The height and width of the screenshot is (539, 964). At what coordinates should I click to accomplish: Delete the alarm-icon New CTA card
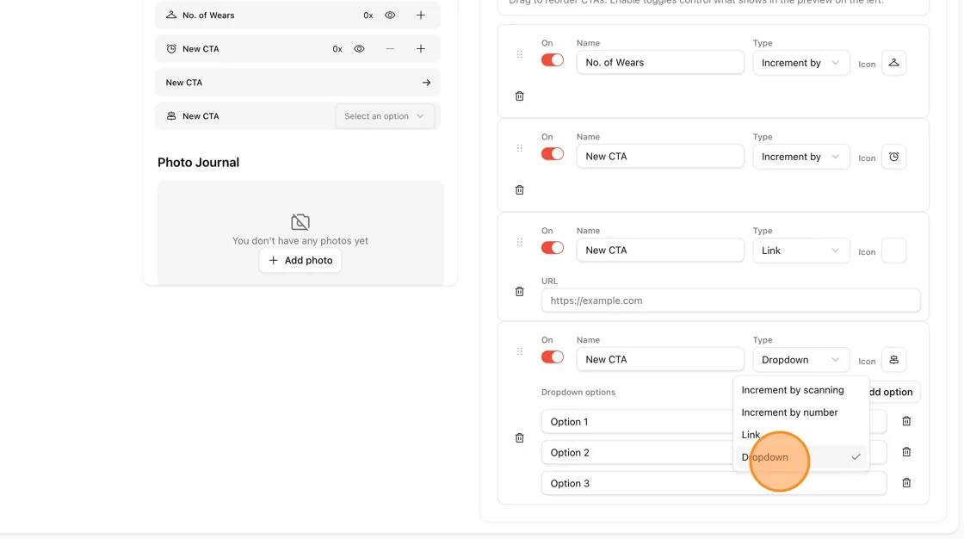[x=520, y=190]
